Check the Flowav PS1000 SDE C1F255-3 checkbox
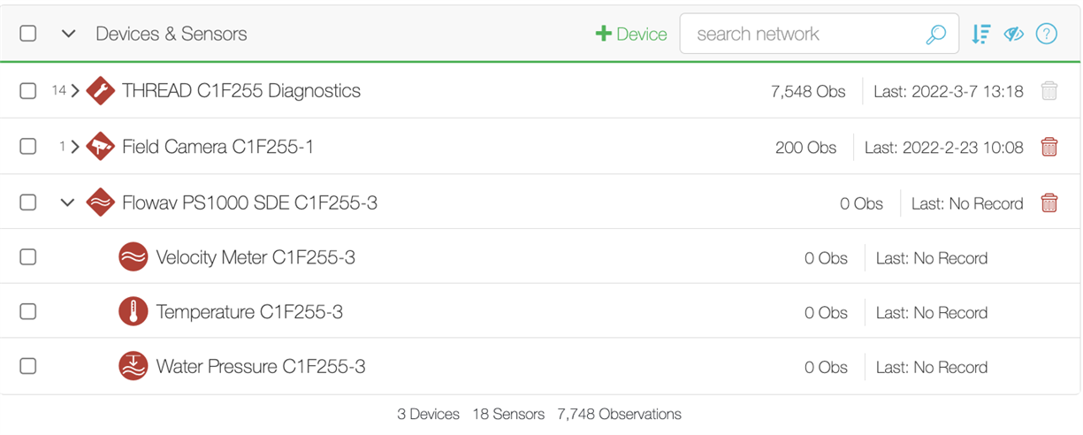This screenshot has height=435, width=1083. pos(28,202)
